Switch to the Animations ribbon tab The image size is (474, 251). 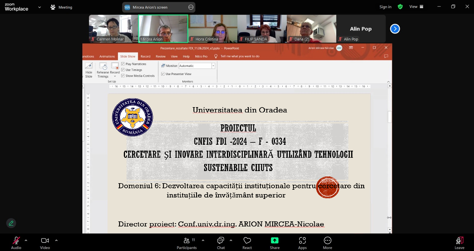click(107, 57)
